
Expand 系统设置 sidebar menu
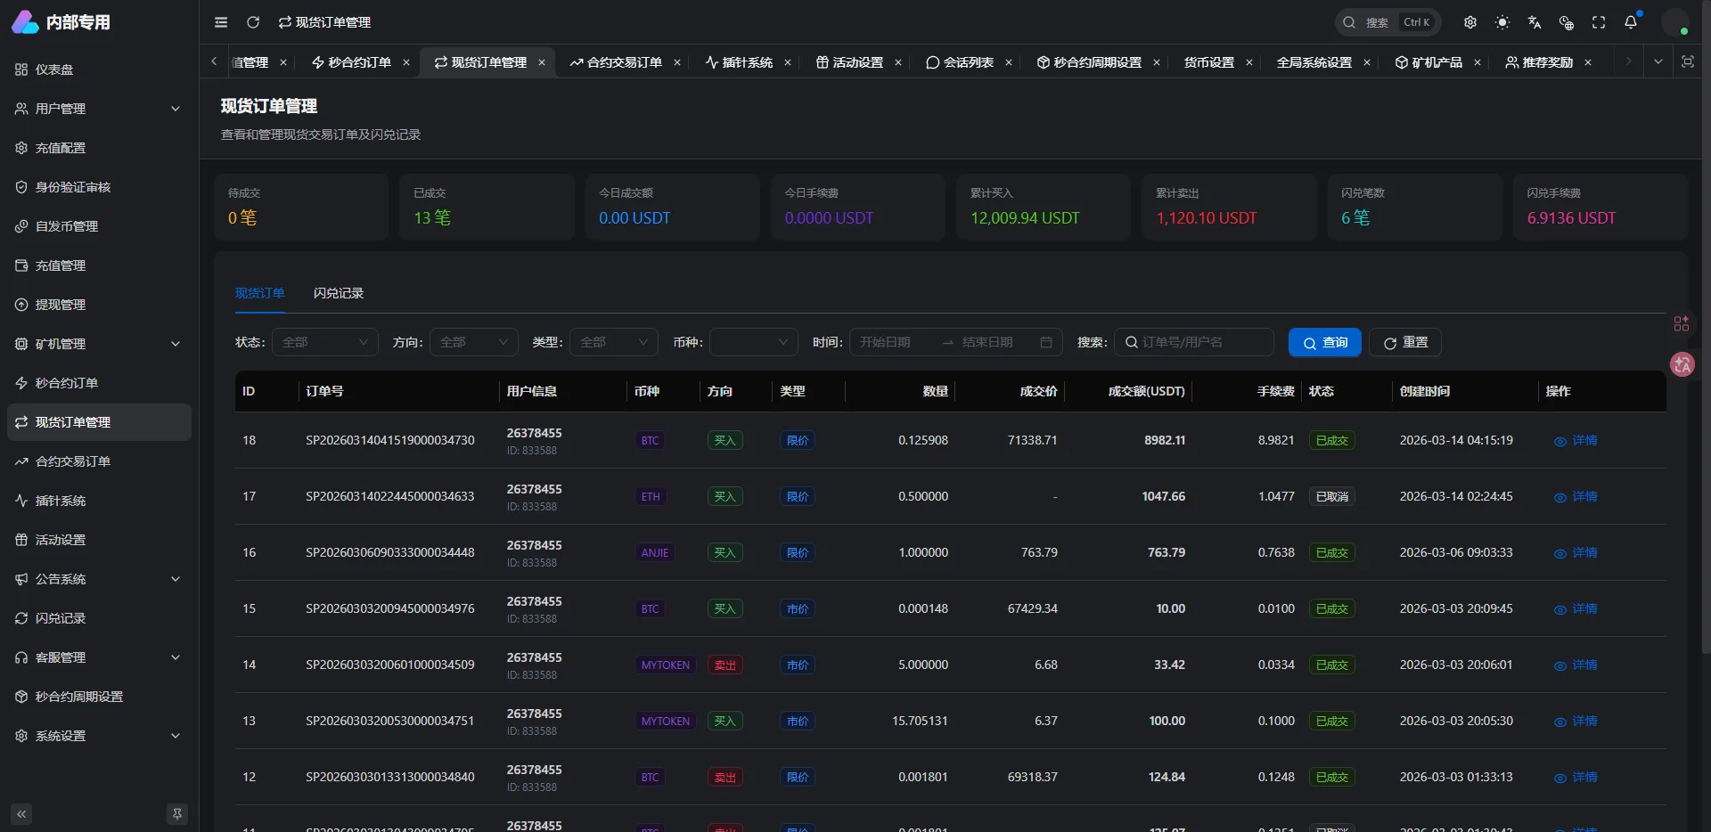[x=99, y=736]
